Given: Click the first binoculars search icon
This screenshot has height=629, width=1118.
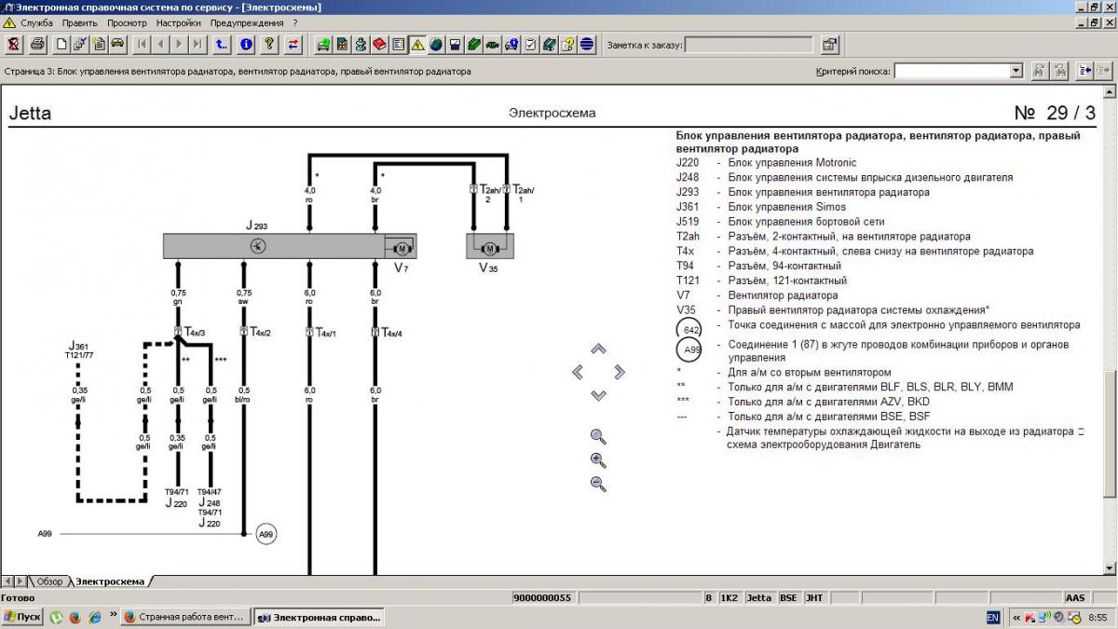Looking at the screenshot, I should pos(1040,71).
